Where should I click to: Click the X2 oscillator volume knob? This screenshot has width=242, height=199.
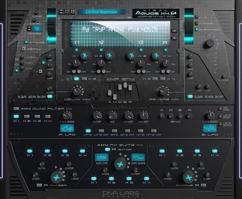pyautogui.click(x=109, y=56)
